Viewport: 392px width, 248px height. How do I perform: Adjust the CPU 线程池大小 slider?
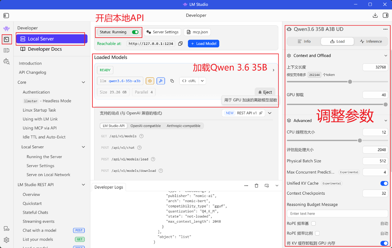point(360,140)
